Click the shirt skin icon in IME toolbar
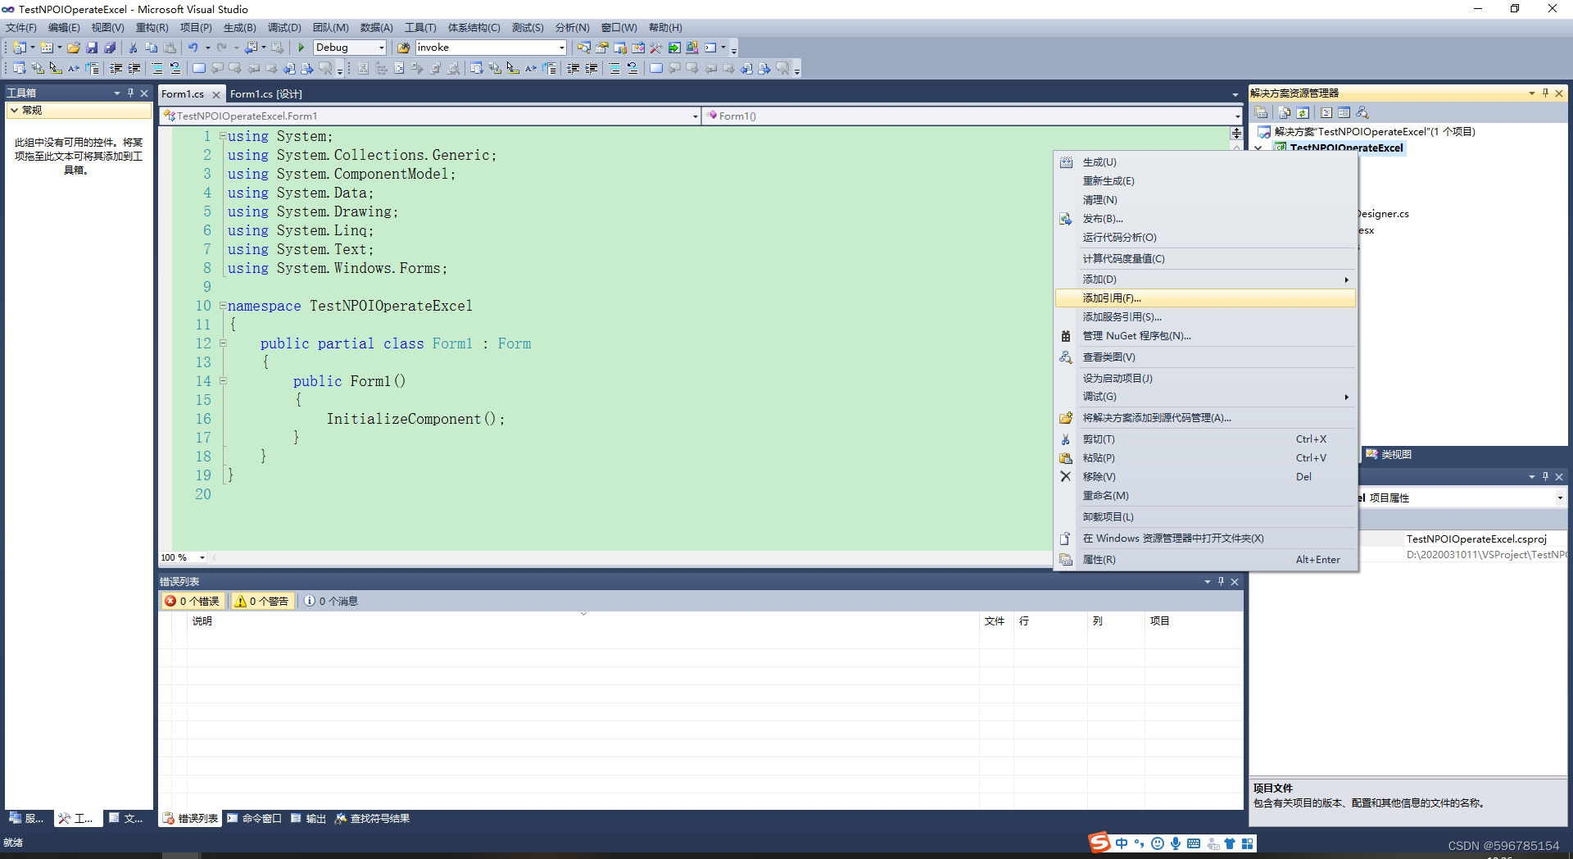The width and height of the screenshot is (1573, 859). point(1230,843)
